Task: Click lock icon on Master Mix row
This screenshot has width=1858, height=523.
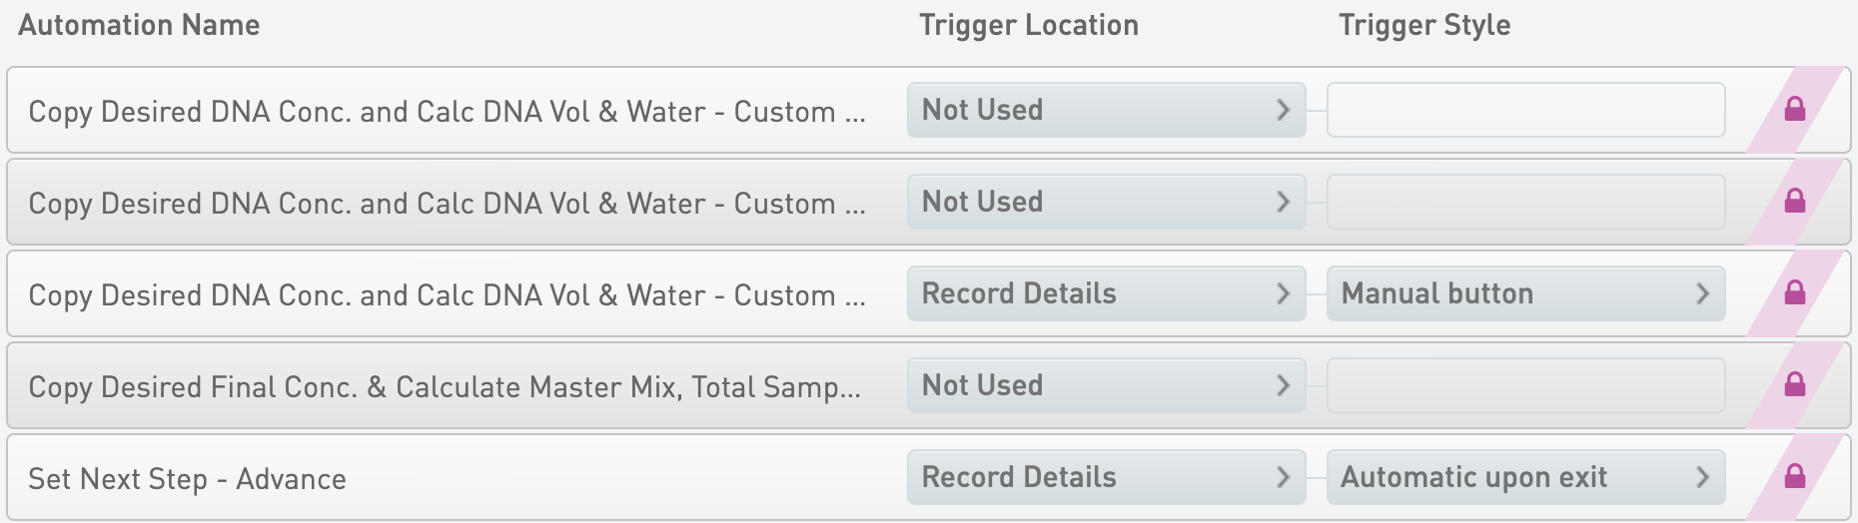Action: tap(1794, 385)
